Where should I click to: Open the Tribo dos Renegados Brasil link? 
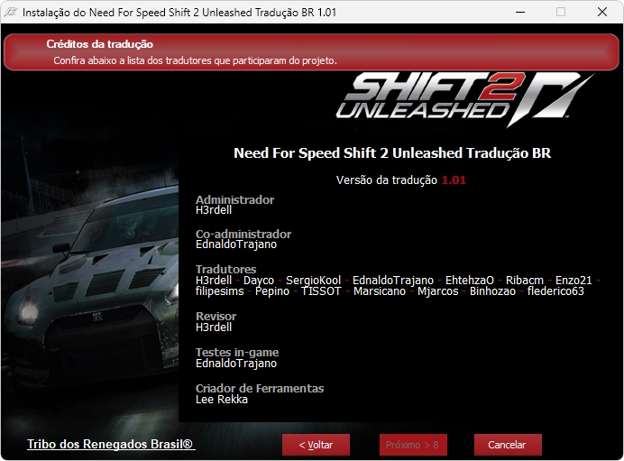click(111, 444)
